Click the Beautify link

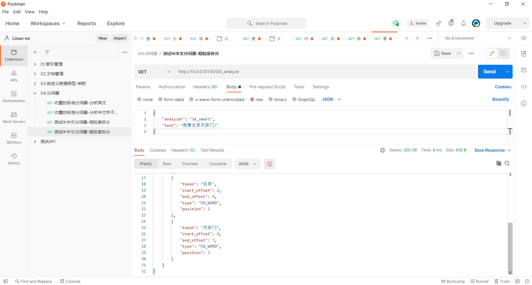pyautogui.click(x=500, y=99)
